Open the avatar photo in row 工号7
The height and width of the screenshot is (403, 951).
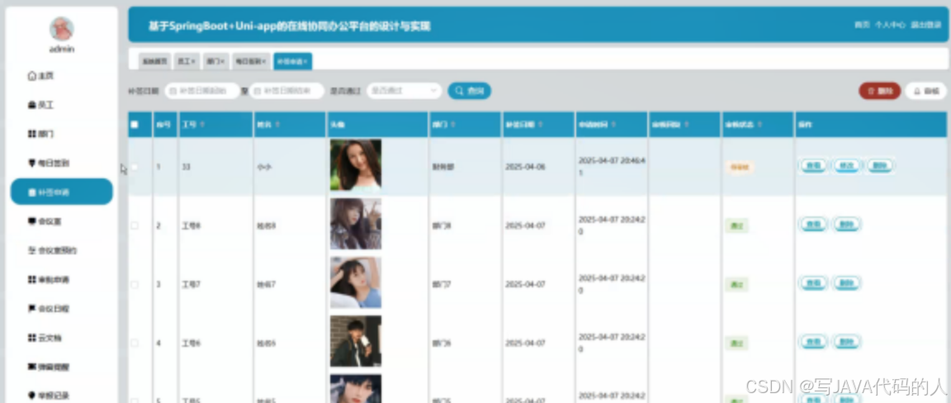pos(356,282)
